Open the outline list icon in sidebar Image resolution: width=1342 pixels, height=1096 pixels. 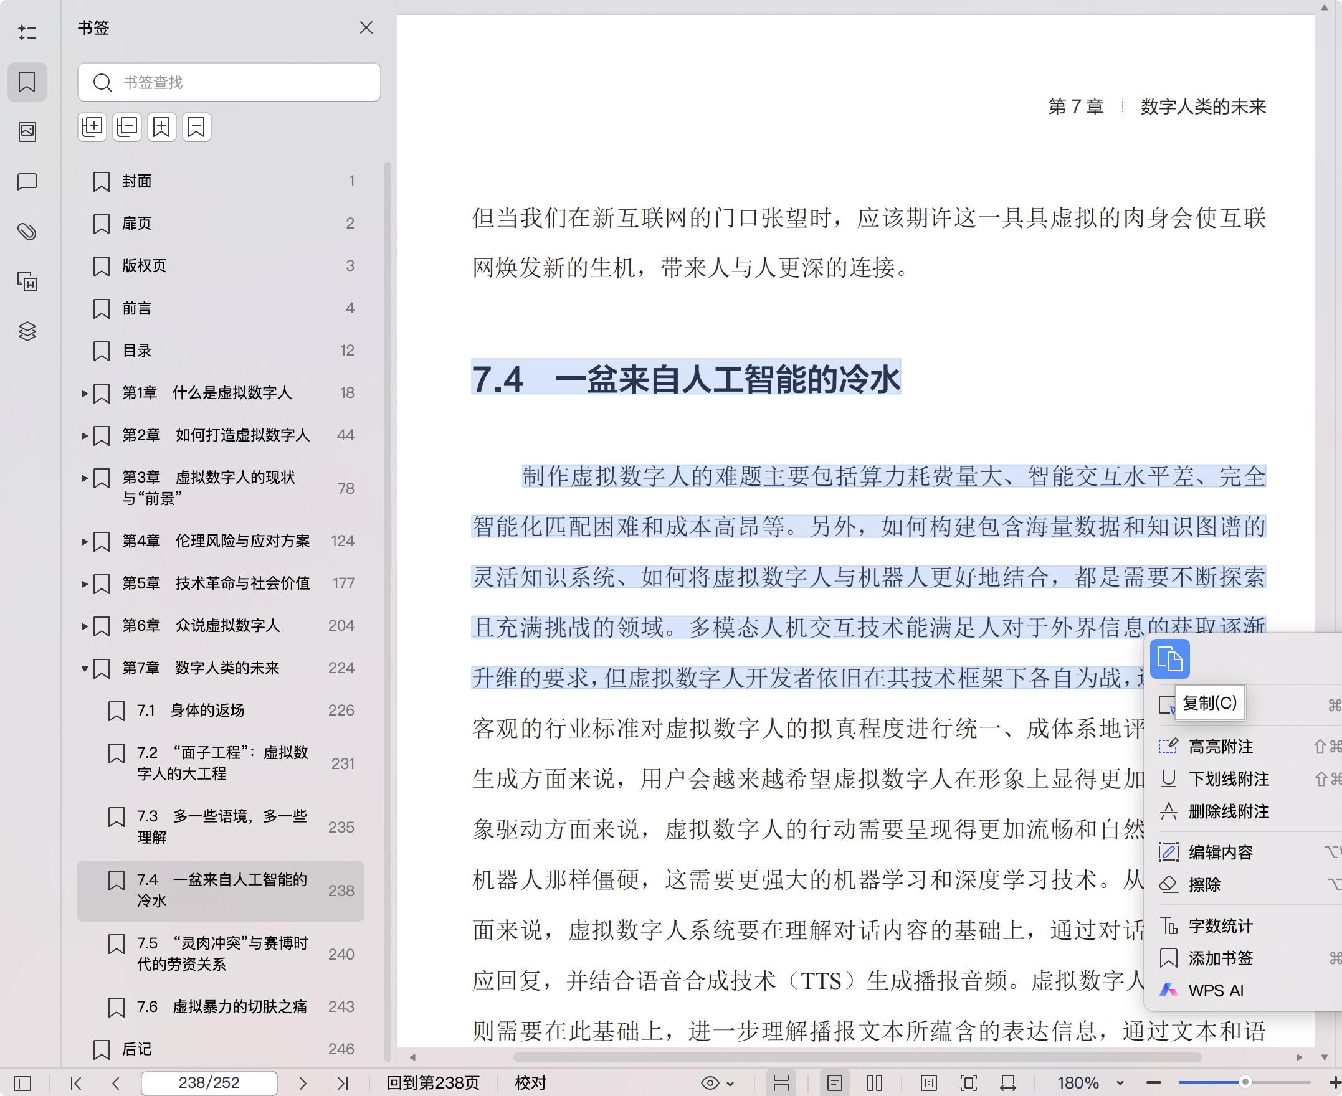27,32
